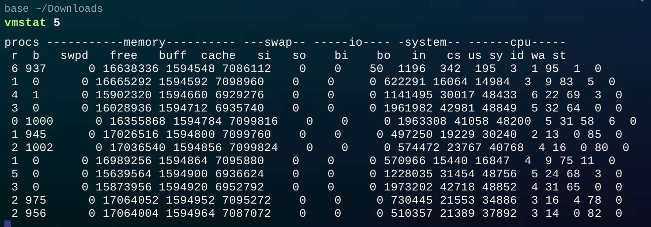
Task: Click the 'base' environment label
Action: [16, 8]
